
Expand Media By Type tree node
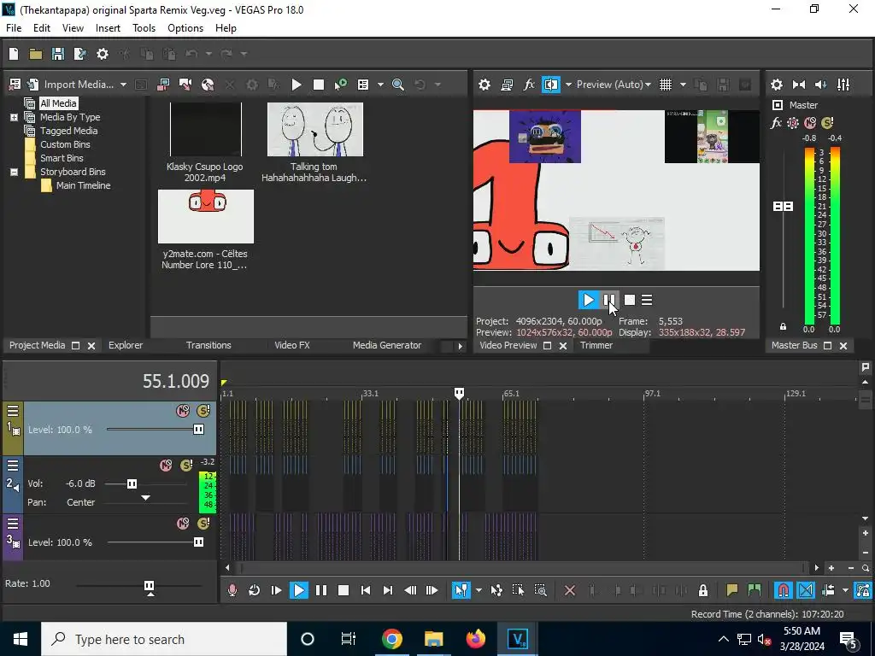pyautogui.click(x=14, y=117)
